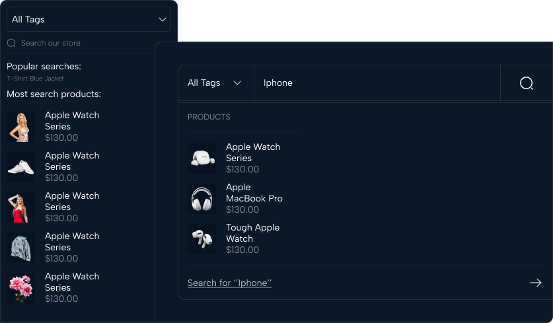Open the floral dress woman thumbnail

coord(20,127)
